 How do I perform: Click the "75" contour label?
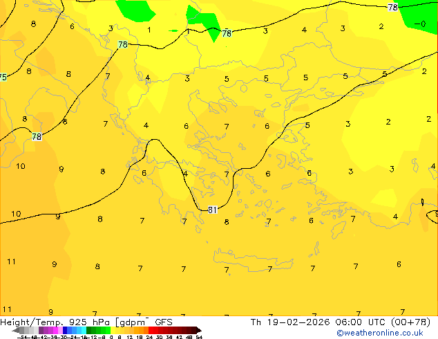point(3,77)
